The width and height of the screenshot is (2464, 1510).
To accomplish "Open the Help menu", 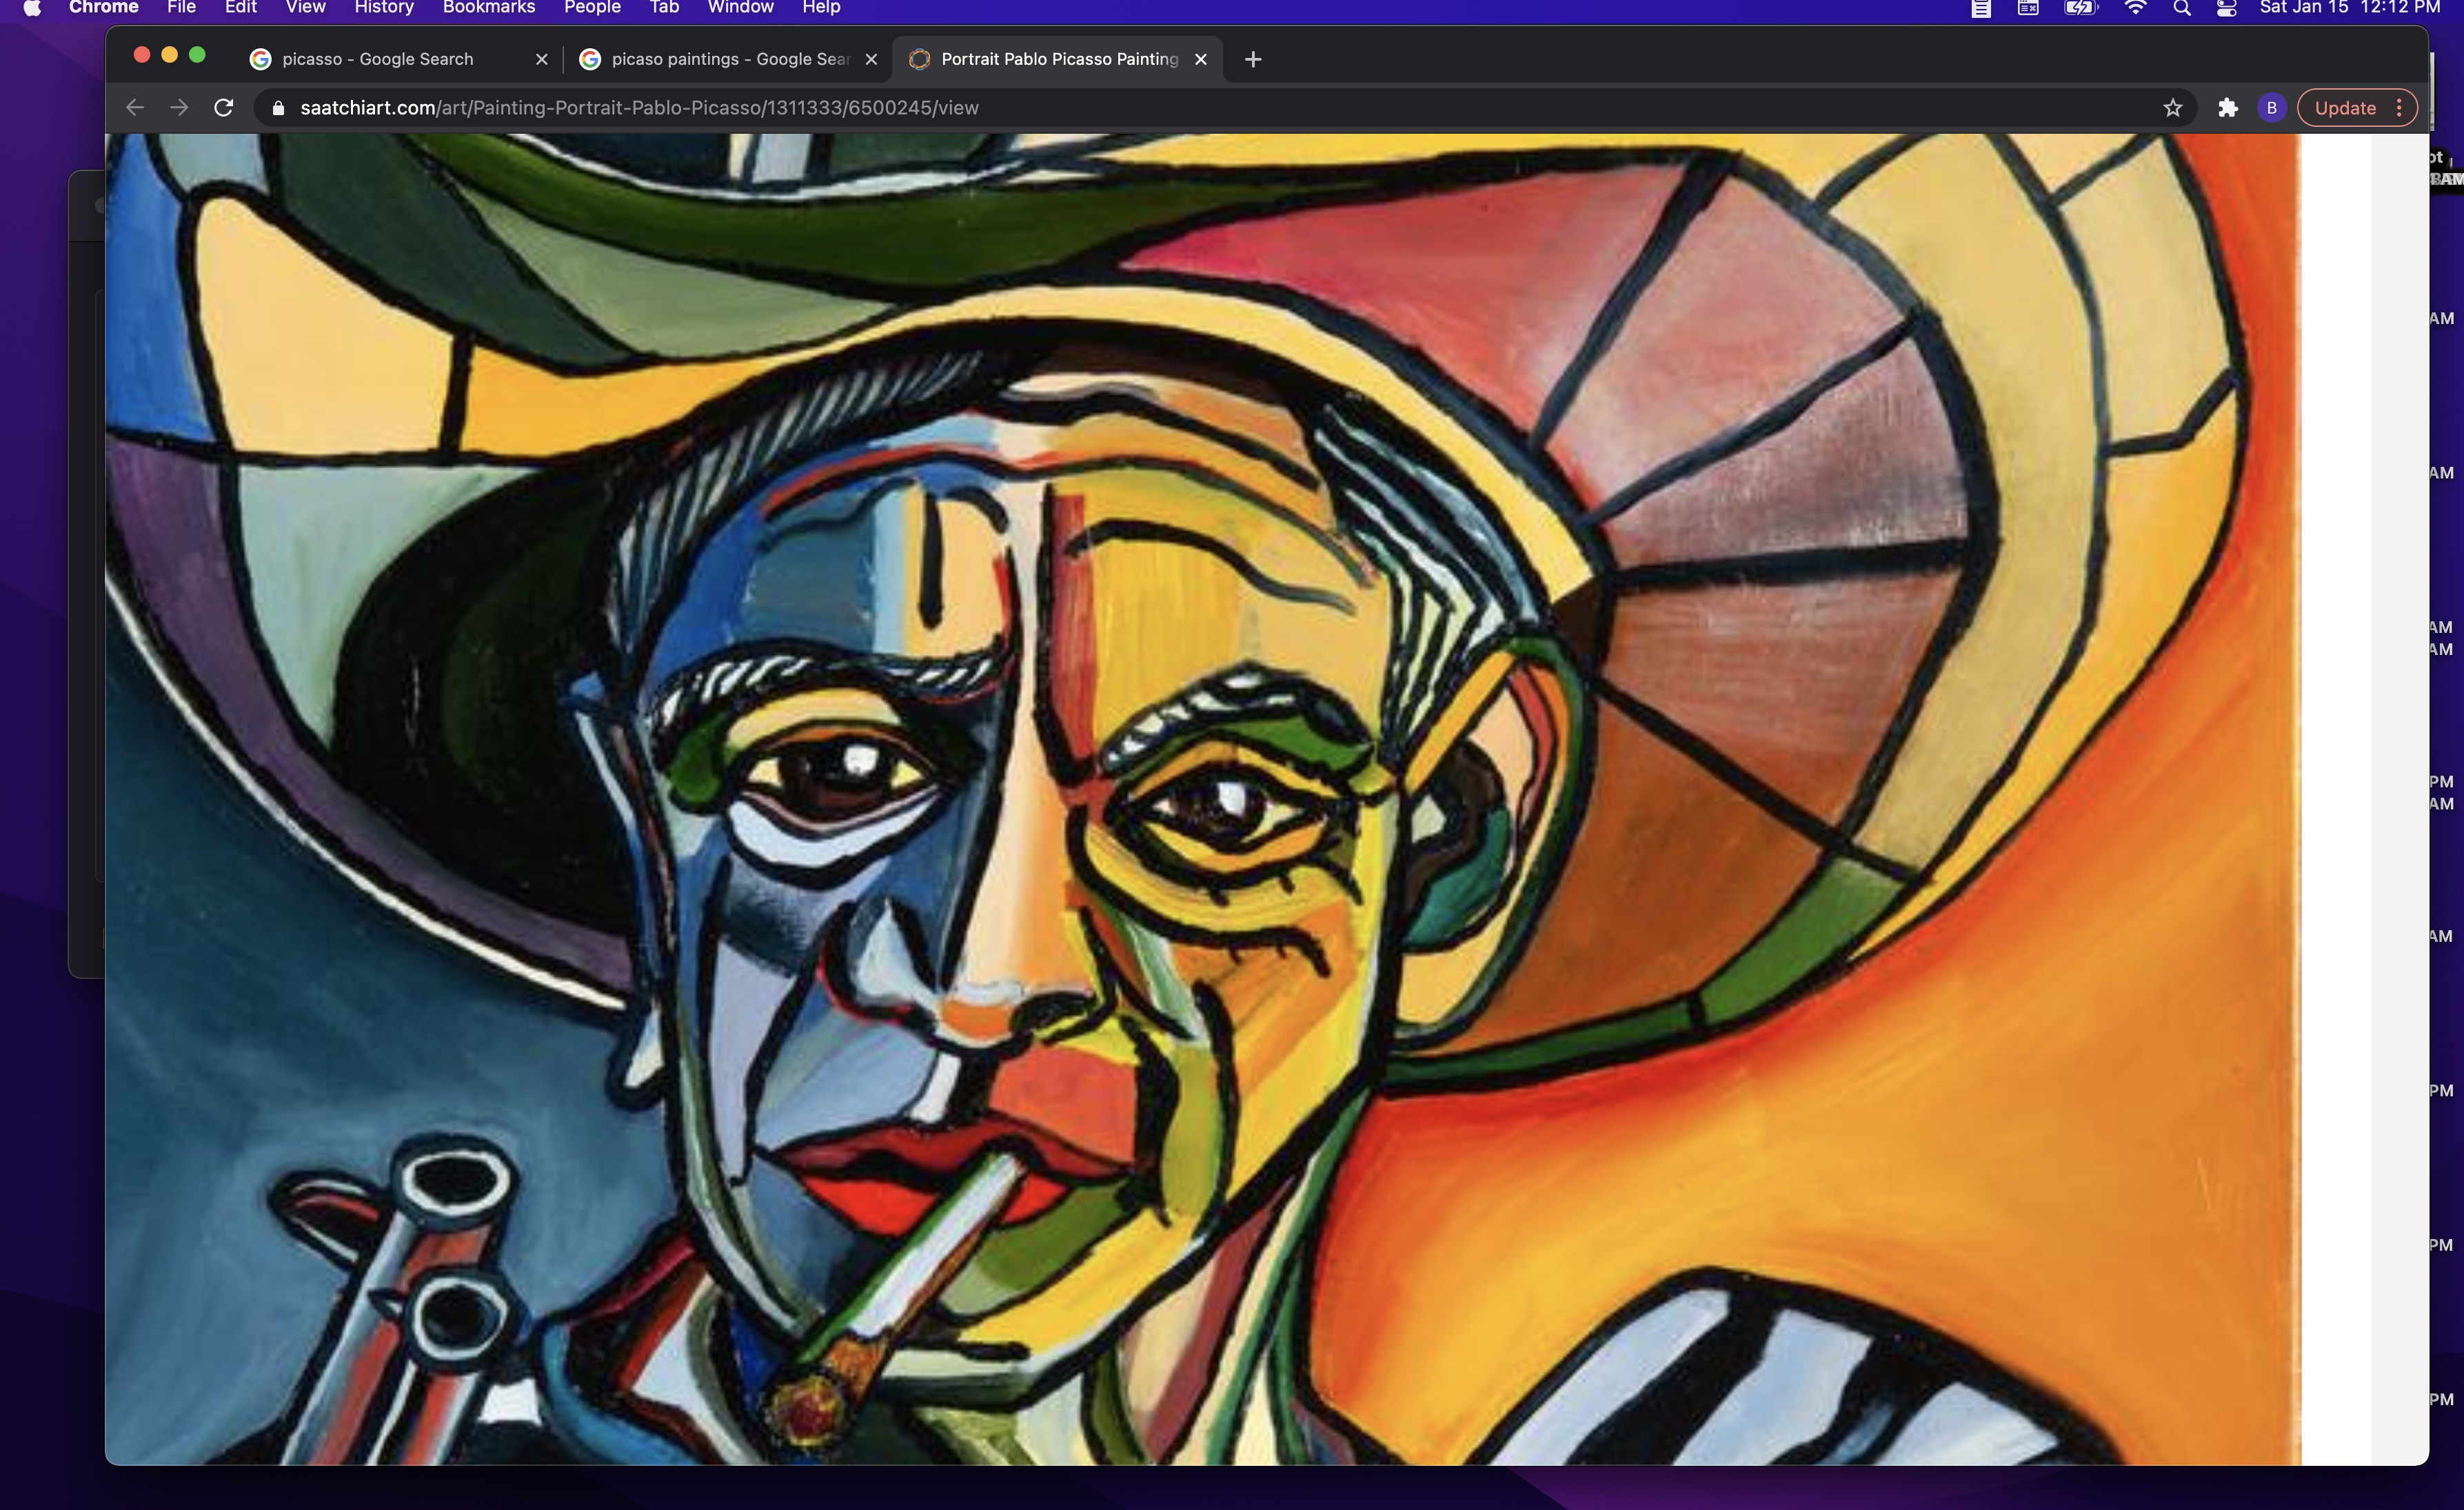I will 821,8.
